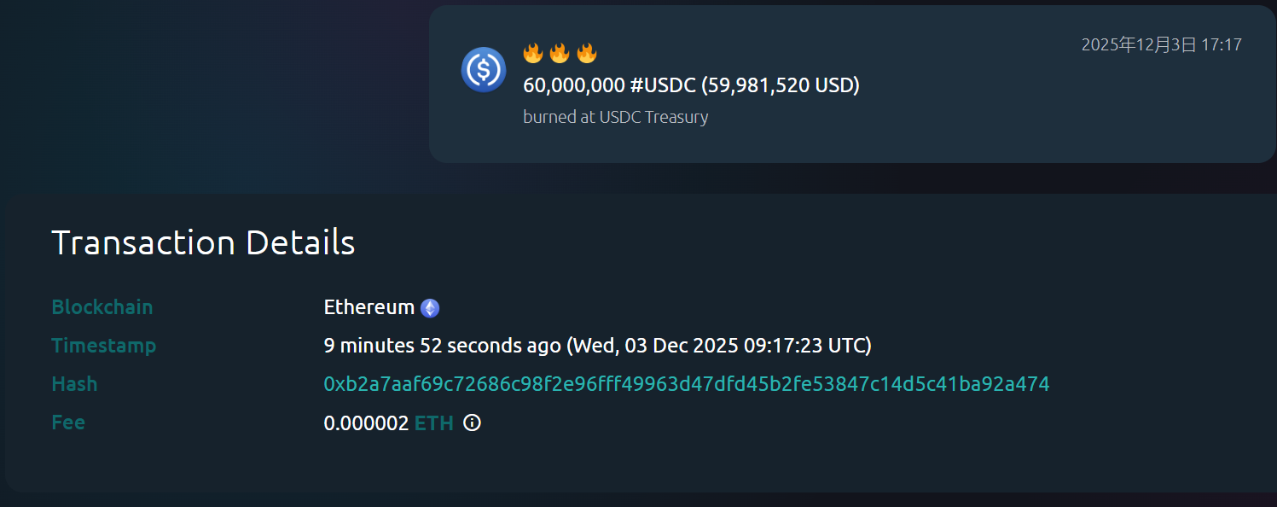Open the fee info tooltip icon
1277x507 pixels.
coord(472,422)
